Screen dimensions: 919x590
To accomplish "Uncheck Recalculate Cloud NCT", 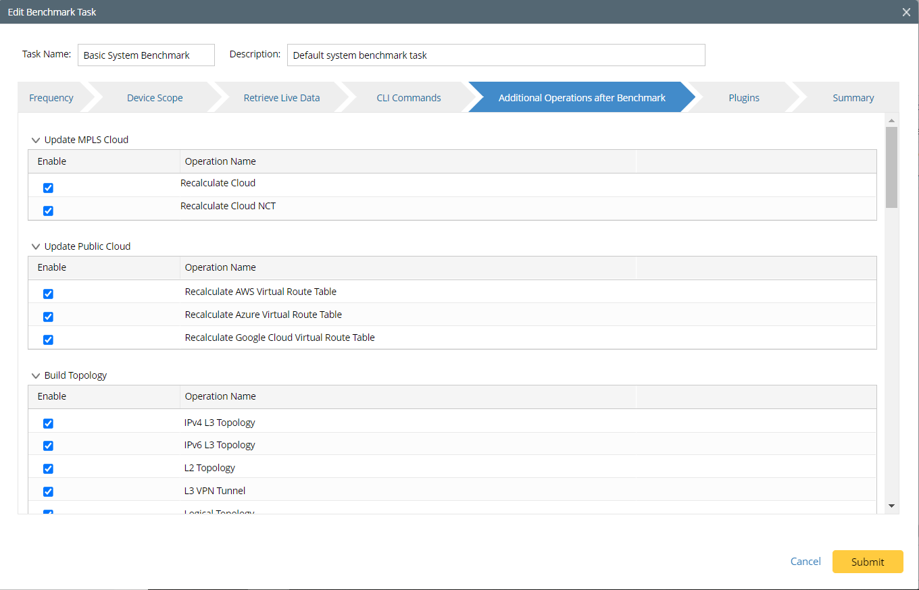I will point(48,211).
